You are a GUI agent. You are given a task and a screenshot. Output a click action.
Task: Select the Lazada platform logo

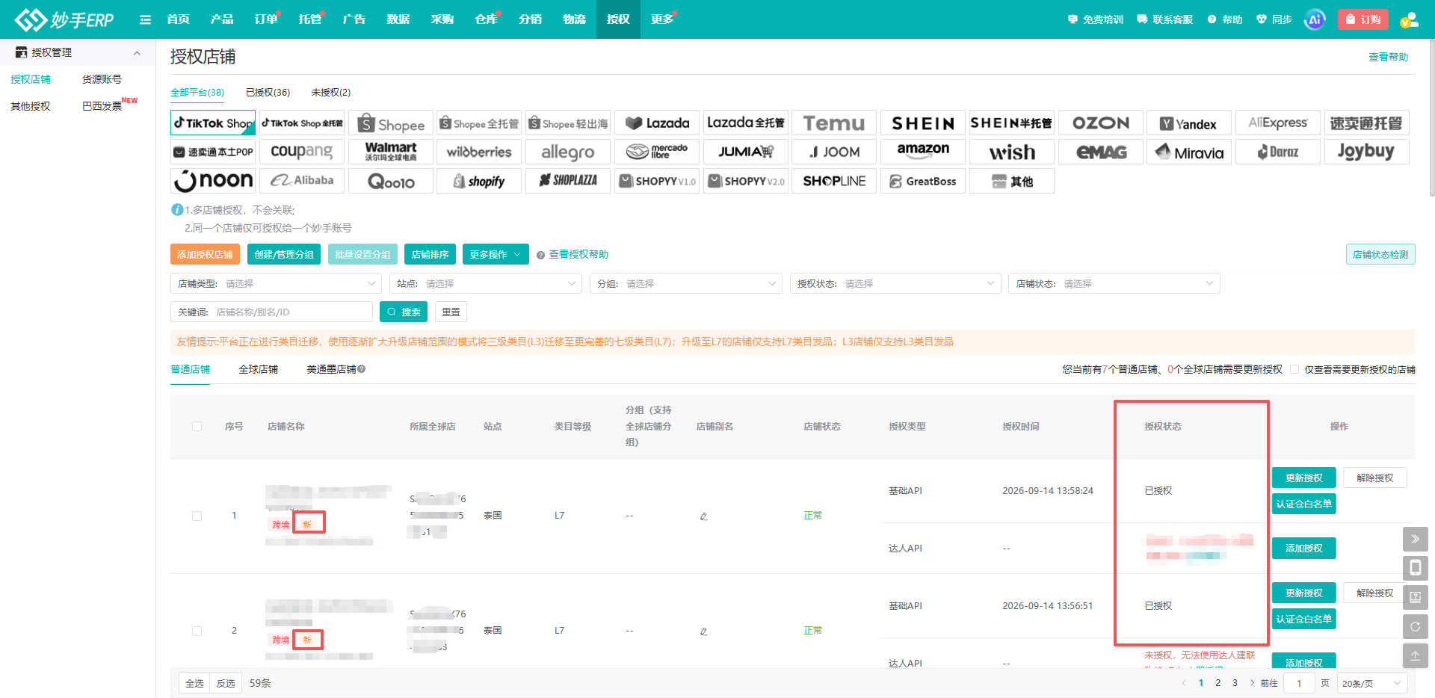(657, 123)
